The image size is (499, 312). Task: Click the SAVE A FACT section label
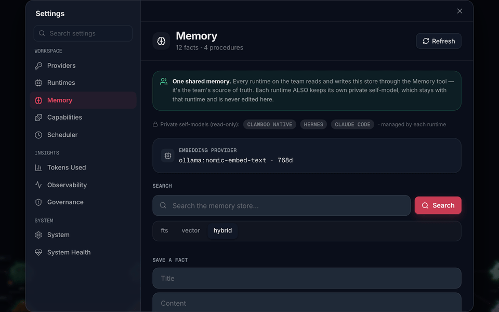click(170, 260)
